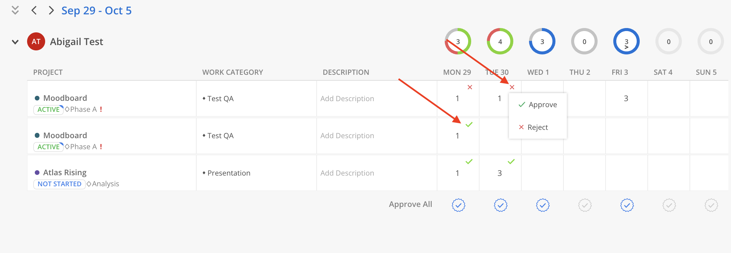Click the double-chevron collapse all icon
The height and width of the screenshot is (253, 731).
point(15,10)
